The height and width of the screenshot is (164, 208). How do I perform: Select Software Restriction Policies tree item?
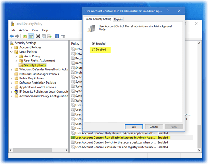[38, 83]
